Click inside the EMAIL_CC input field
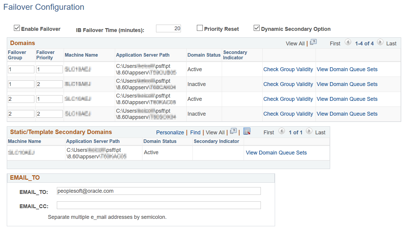 159,205
